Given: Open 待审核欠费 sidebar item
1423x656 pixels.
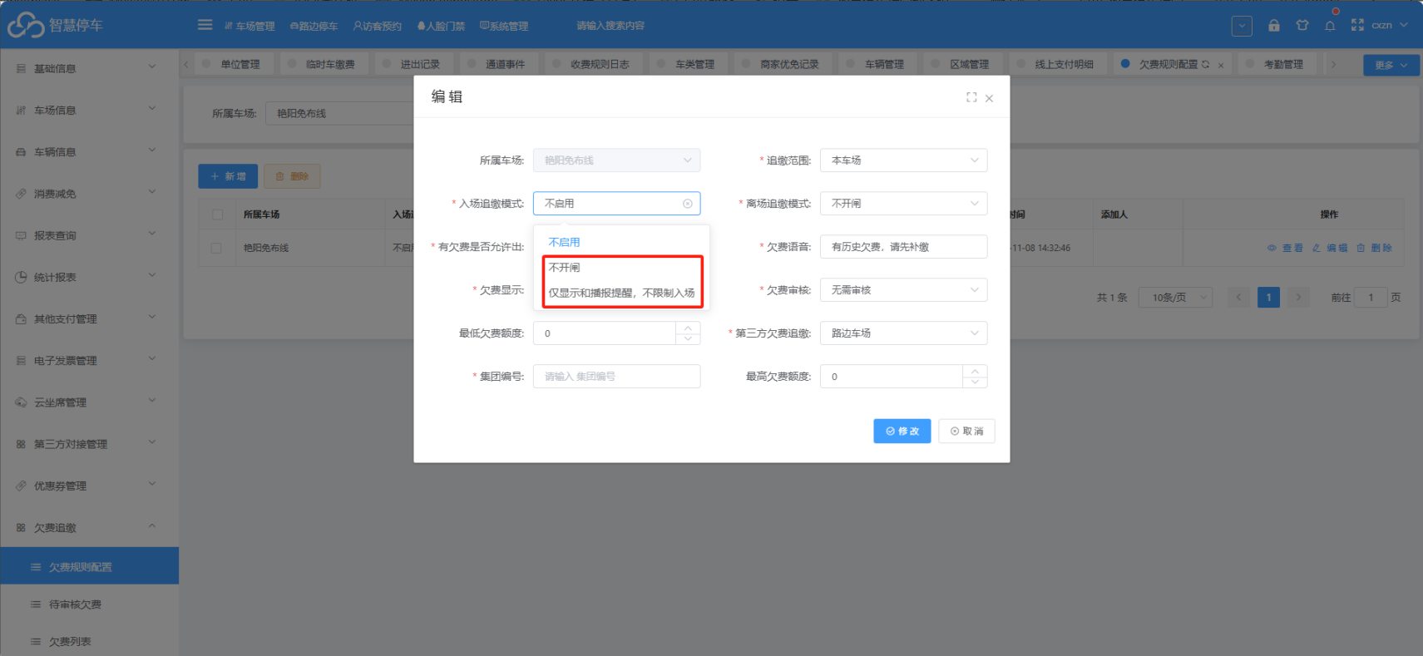Looking at the screenshot, I should pyautogui.click(x=89, y=604).
